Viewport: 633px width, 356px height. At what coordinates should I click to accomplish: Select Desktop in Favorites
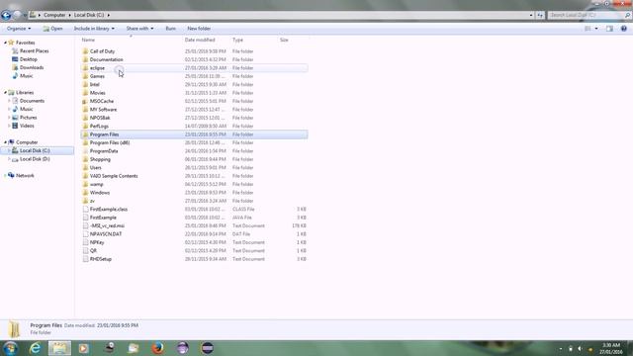pos(29,59)
